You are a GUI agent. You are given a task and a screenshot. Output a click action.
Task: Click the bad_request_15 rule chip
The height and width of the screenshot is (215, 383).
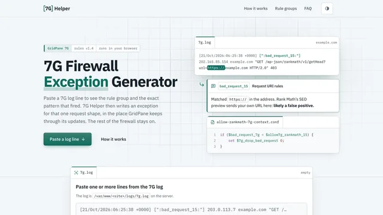233,86
